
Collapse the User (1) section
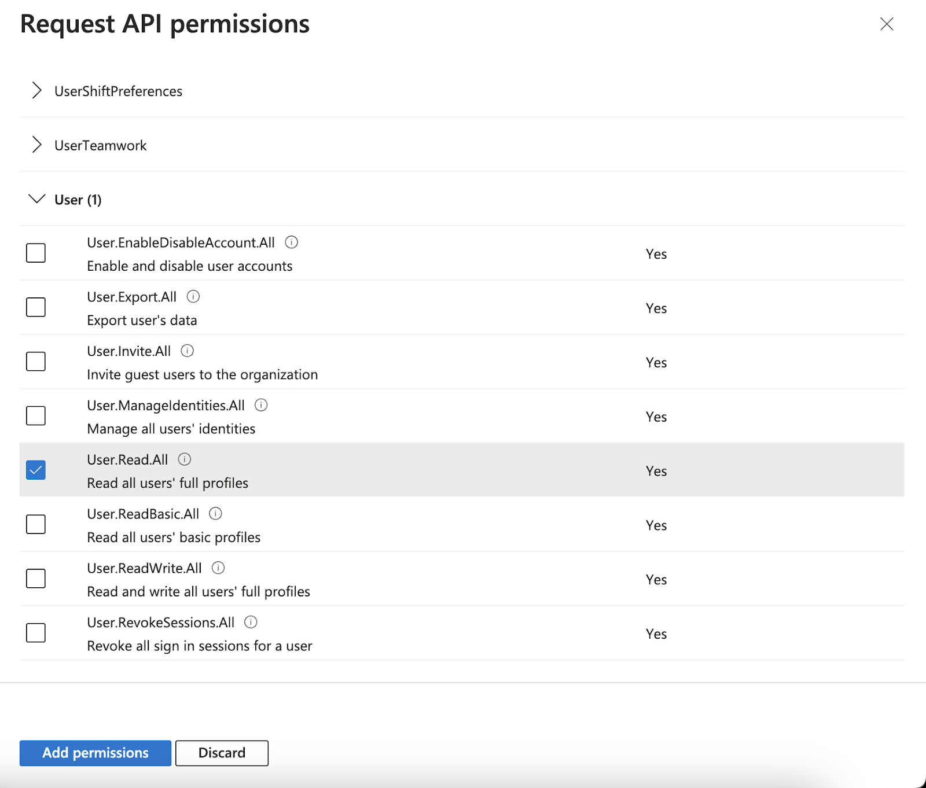point(37,200)
